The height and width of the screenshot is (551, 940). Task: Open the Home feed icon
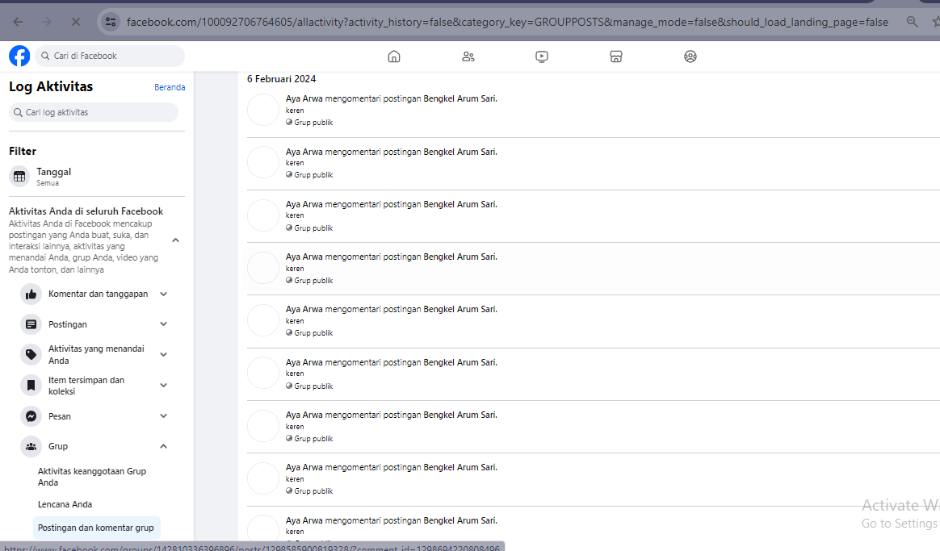coord(394,56)
